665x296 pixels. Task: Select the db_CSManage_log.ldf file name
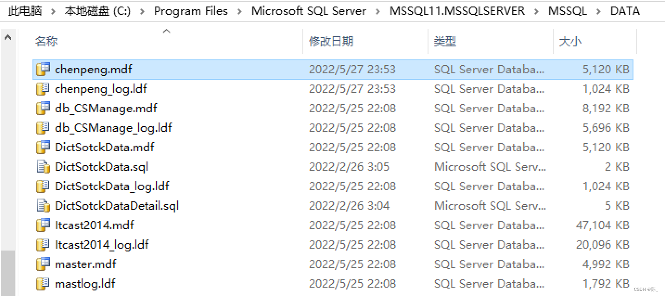click(x=113, y=128)
